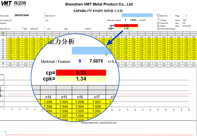Select the column header labeled 6.46
The image size is (197, 136).
[186, 37]
